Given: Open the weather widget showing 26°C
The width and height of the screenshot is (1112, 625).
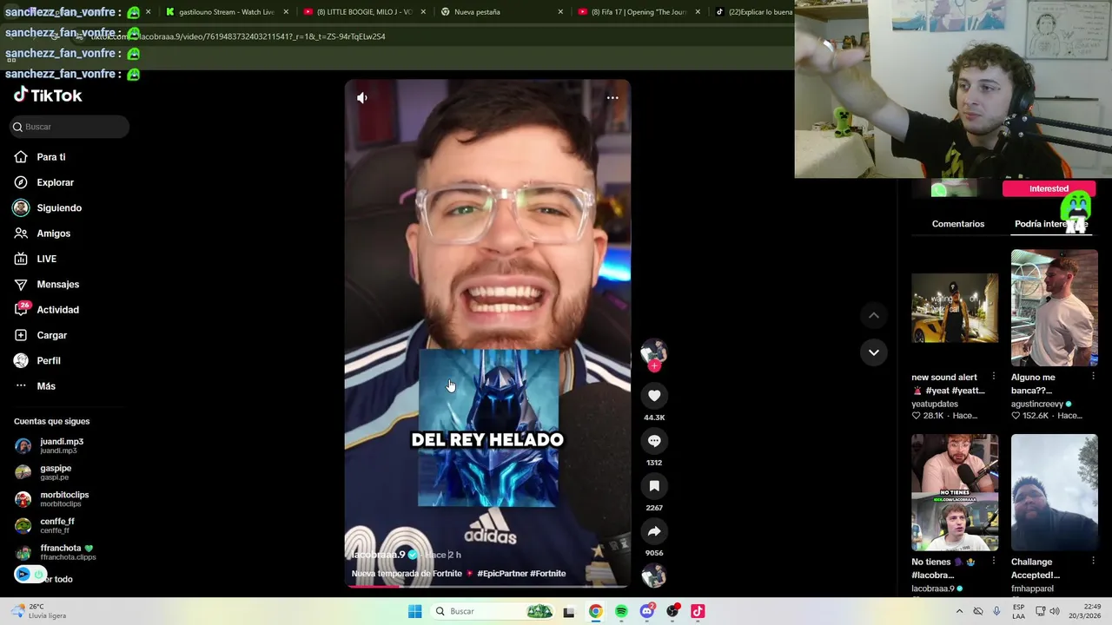Looking at the screenshot, I should click(x=39, y=611).
